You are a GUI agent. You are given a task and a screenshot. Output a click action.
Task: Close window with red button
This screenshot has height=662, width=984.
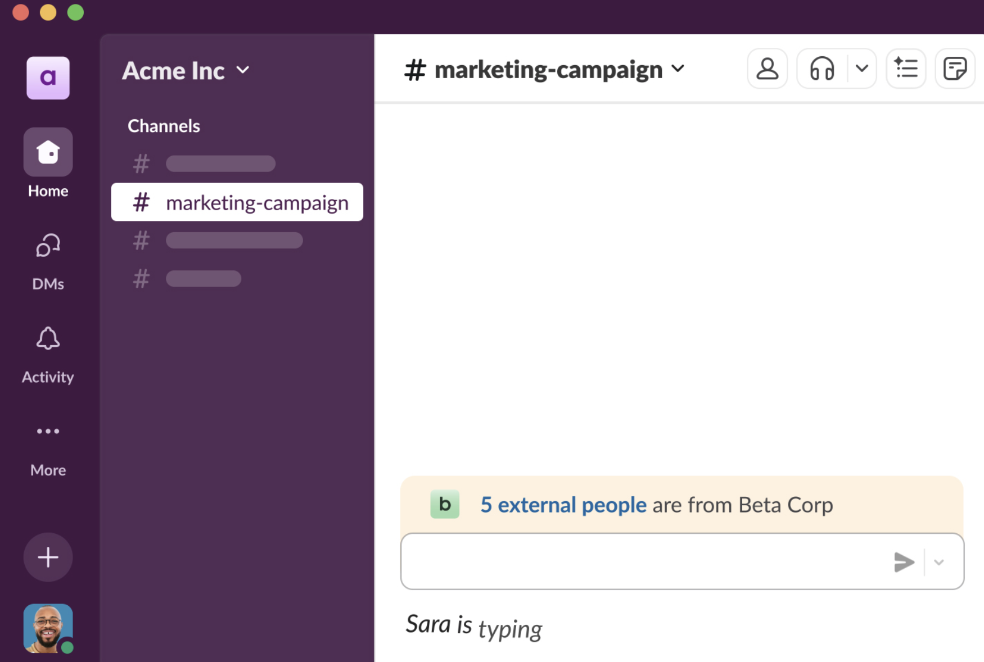(x=21, y=12)
